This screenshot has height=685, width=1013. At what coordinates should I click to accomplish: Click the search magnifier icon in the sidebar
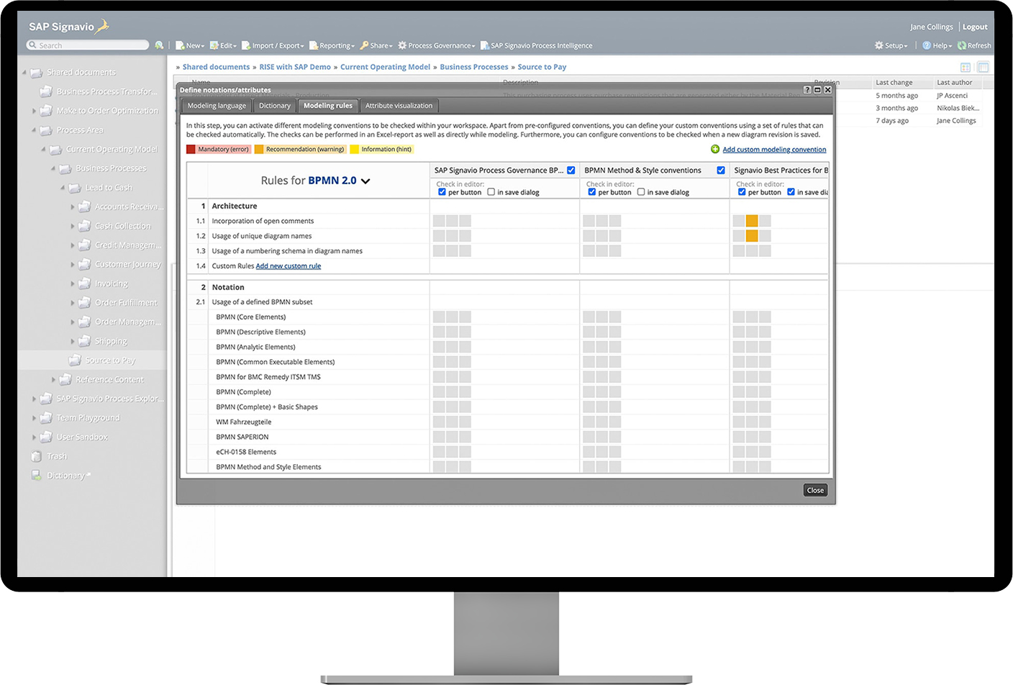(x=160, y=45)
